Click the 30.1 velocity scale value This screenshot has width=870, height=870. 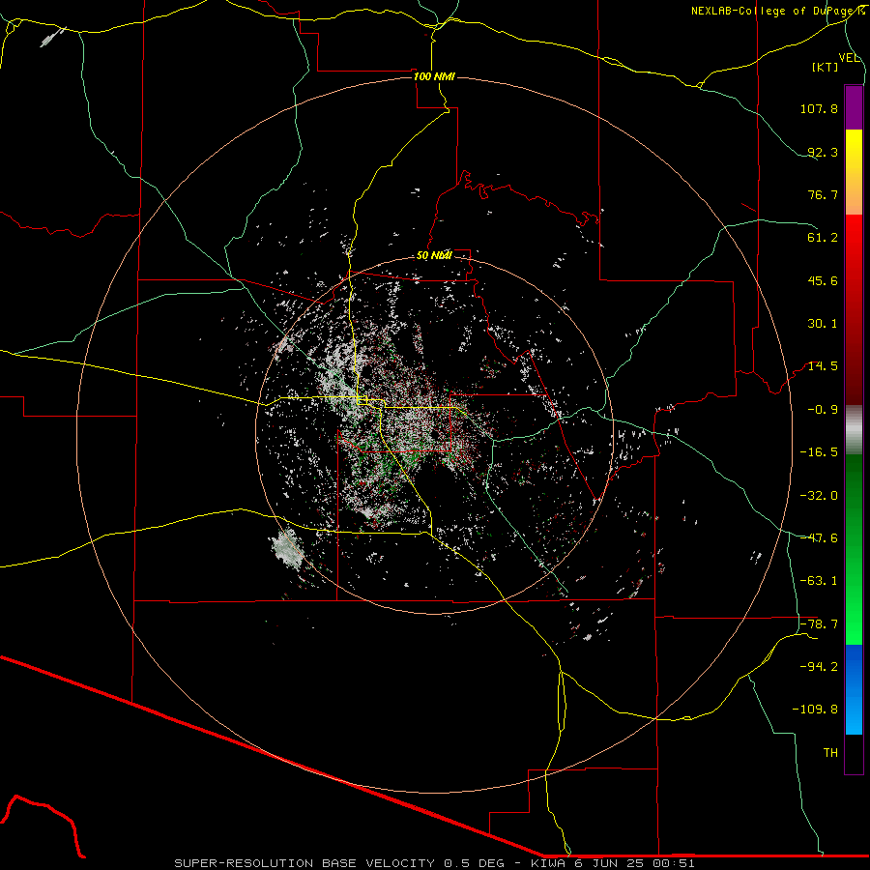click(823, 324)
